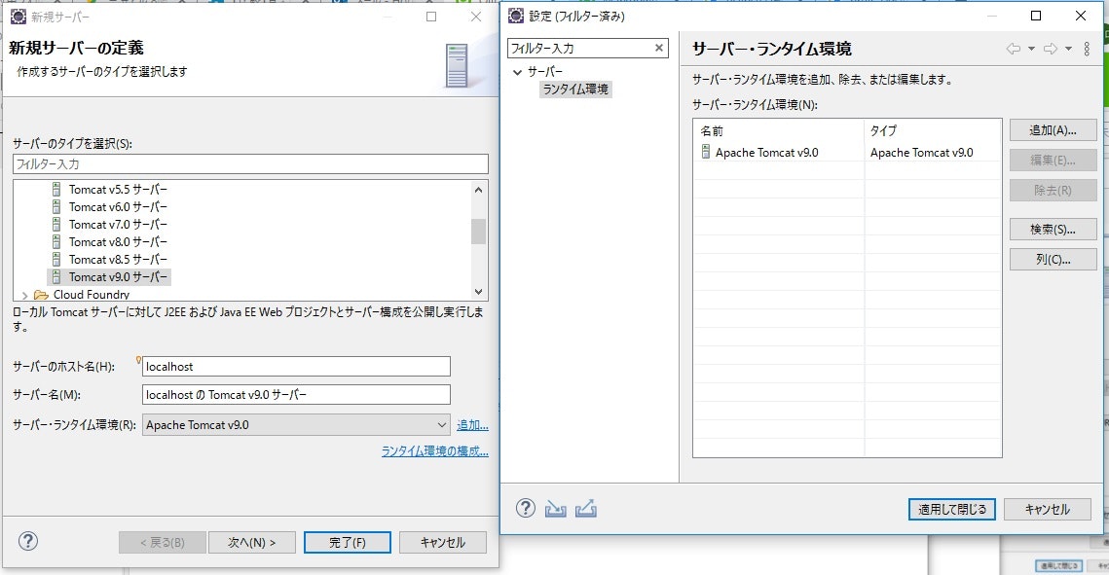Select Tomcat v8.5 サーバー entry

pyautogui.click(x=118, y=259)
